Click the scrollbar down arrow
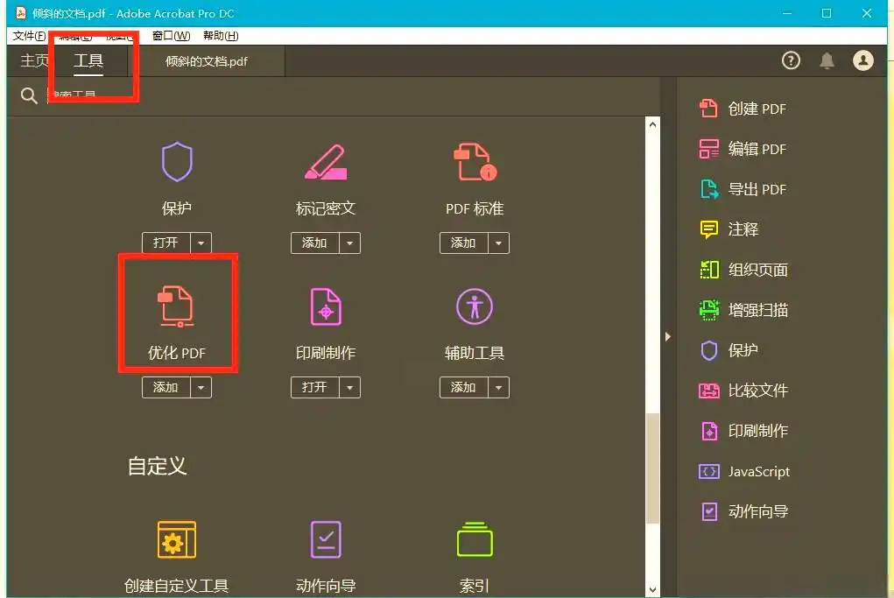The image size is (894, 598). tap(652, 590)
